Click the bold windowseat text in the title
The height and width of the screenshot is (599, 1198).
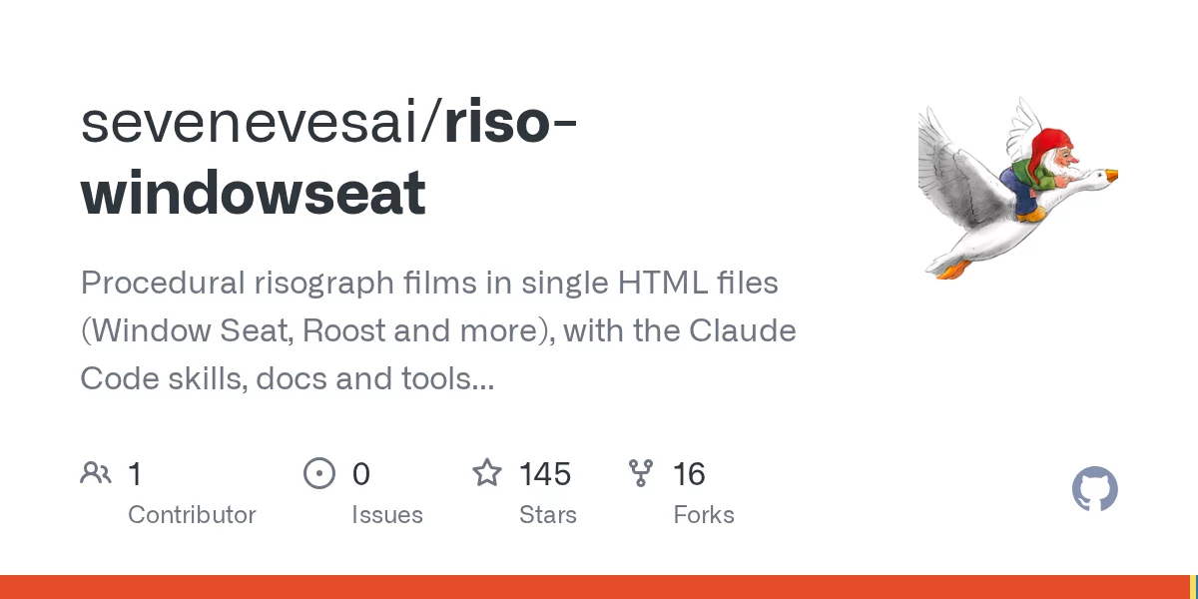pos(253,193)
